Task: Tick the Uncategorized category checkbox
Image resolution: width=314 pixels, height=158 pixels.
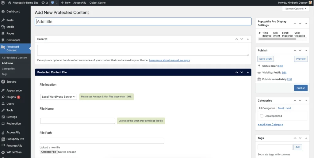Action: click(262, 116)
